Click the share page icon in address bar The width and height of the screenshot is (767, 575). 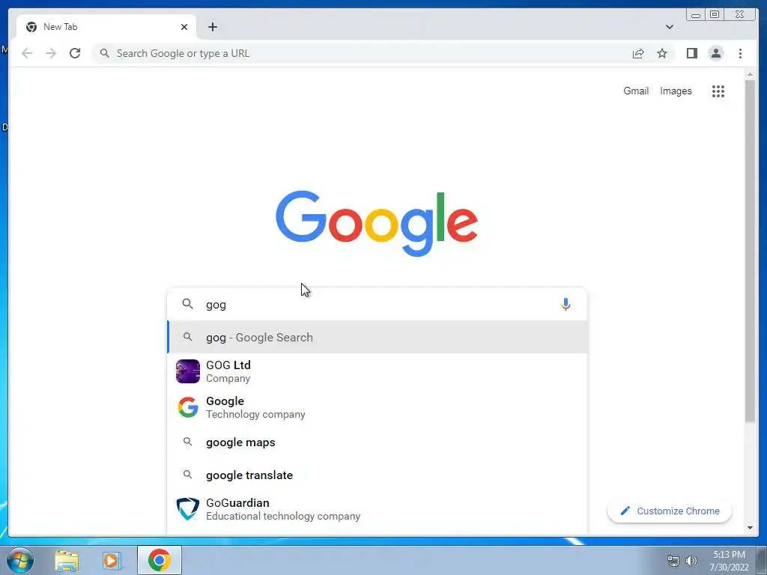coord(638,53)
